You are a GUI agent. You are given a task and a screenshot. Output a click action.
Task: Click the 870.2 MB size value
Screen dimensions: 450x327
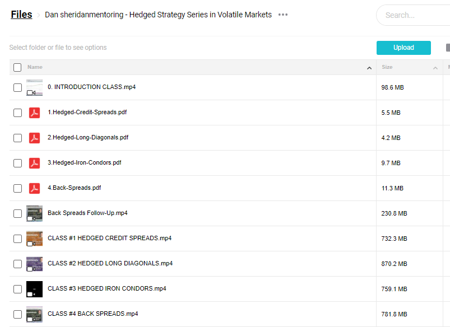coord(394,264)
